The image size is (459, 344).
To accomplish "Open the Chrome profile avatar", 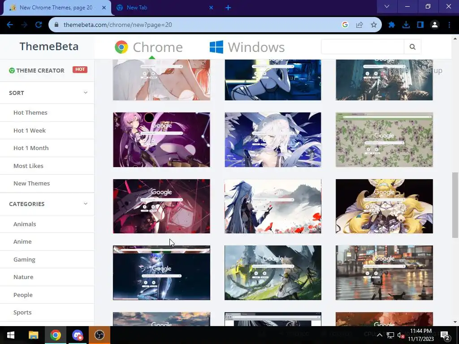I will pos(435,25).
